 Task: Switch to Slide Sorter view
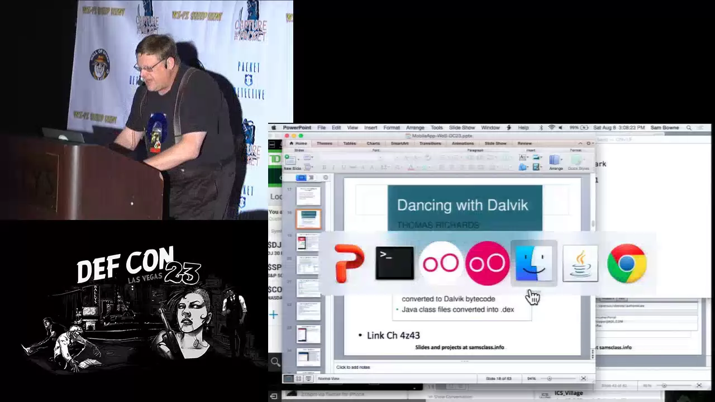point(298,379)
